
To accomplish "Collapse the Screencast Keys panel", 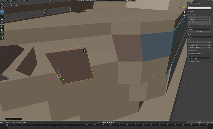I will click(x=189, y=3).
